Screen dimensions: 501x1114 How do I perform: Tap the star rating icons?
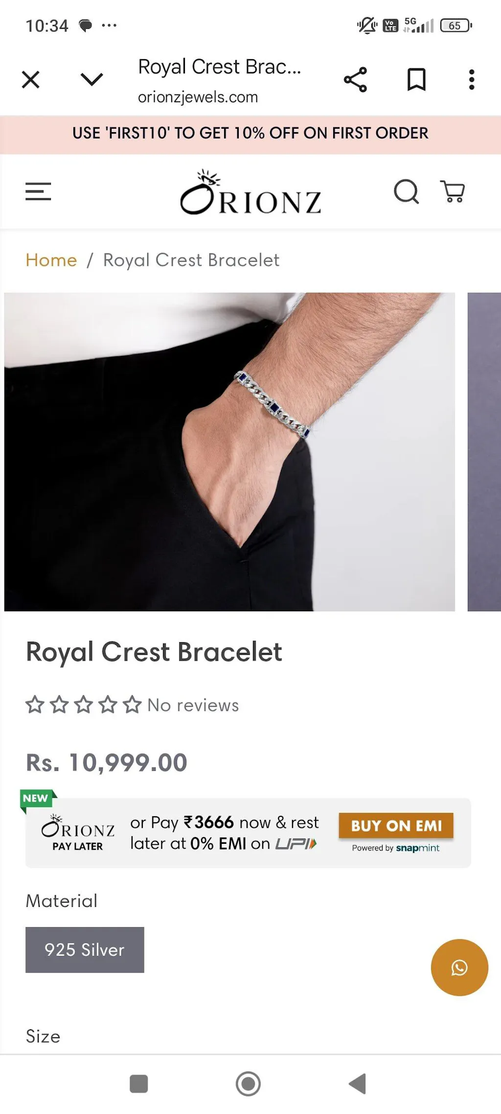click(x=84, y=705)
